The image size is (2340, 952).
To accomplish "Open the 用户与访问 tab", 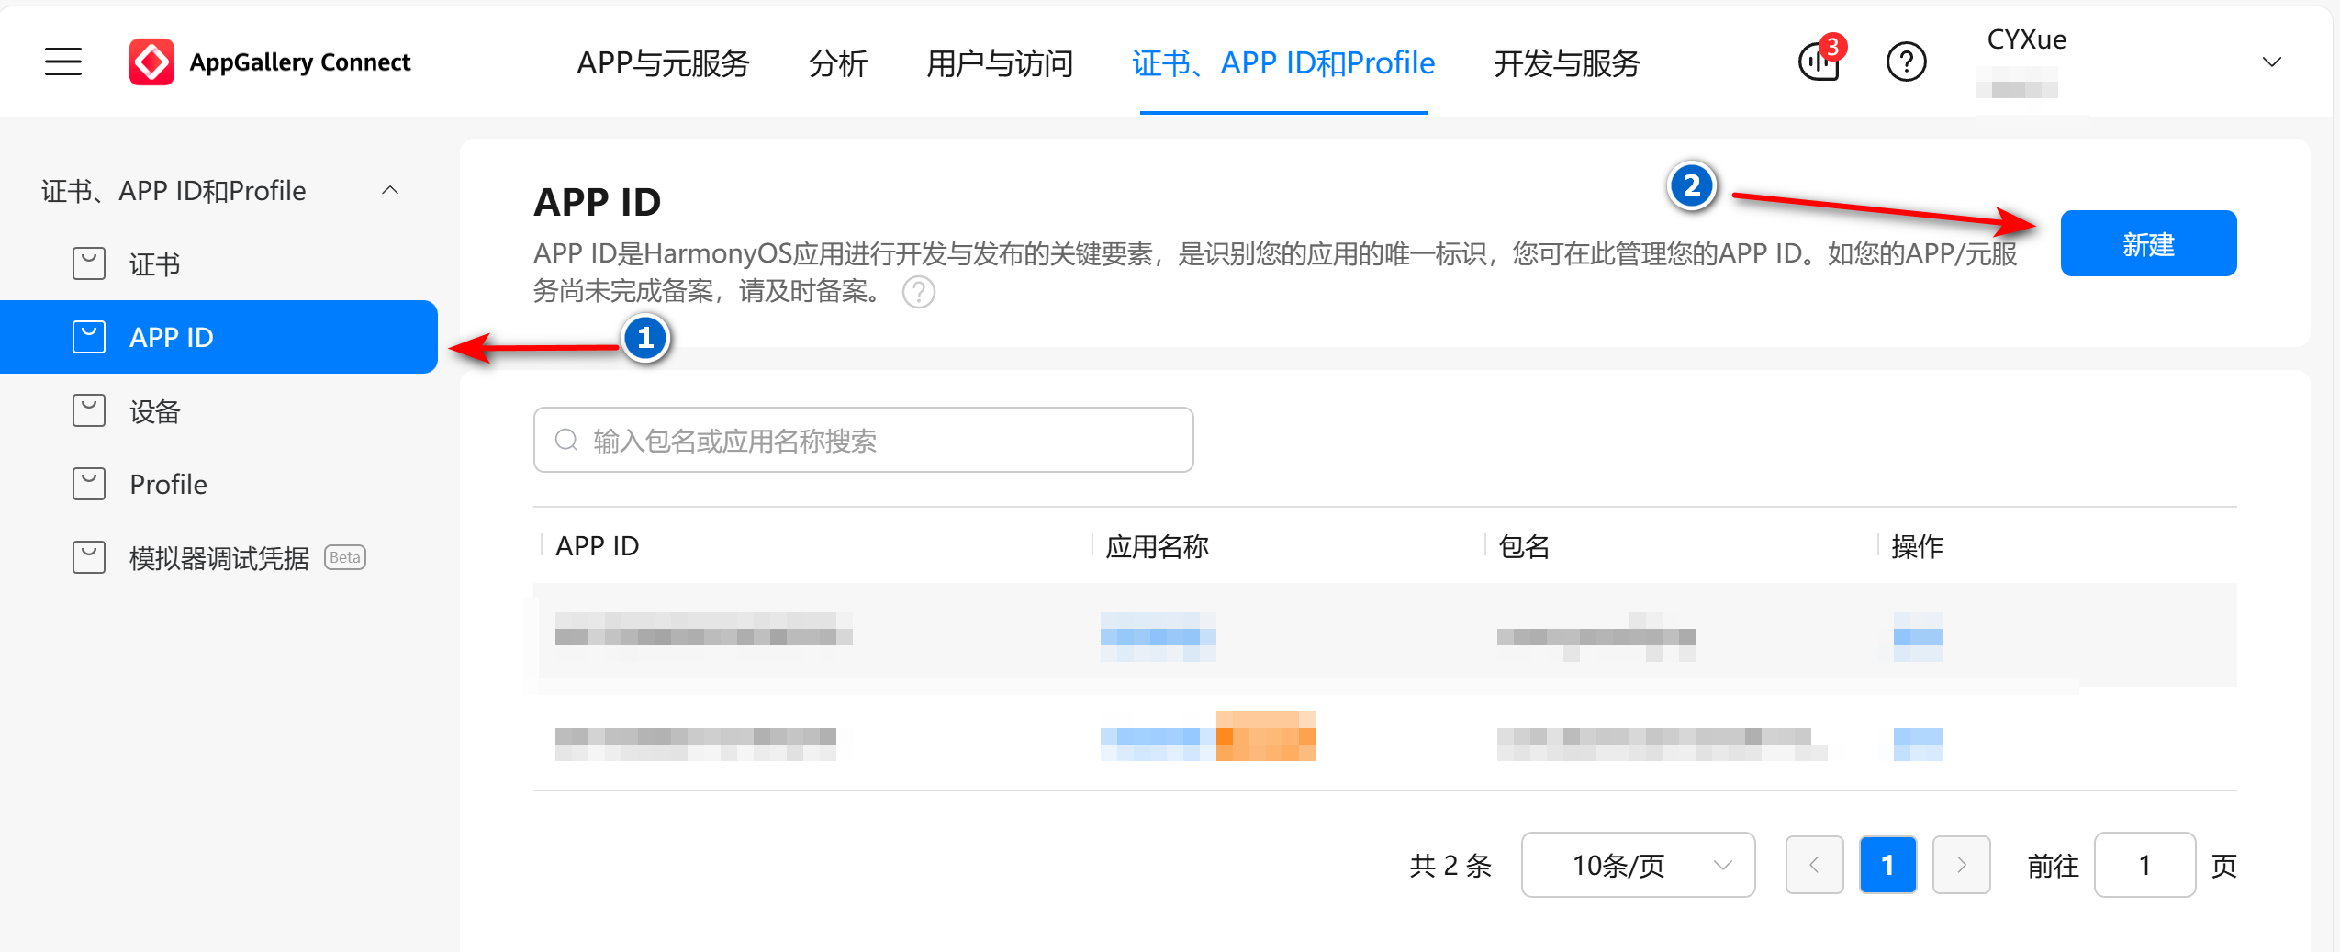I will pyautogui.click(x=1000, y=62).
